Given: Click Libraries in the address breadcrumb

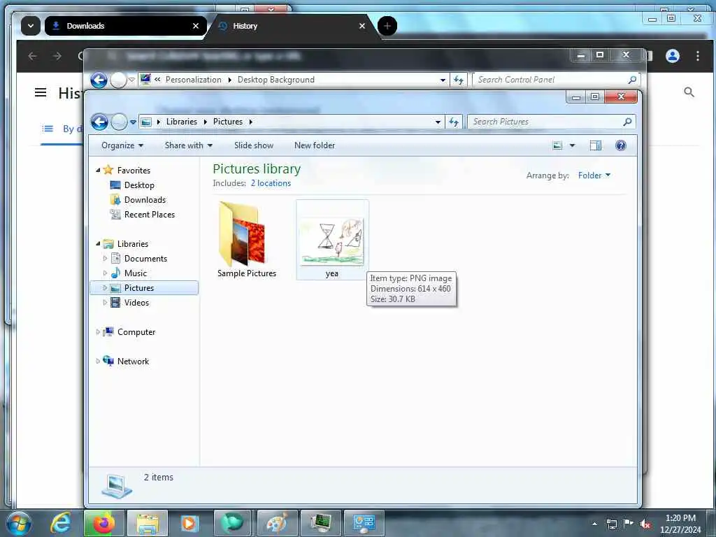Looking at the screenshot, I should (x=181, y=122).
